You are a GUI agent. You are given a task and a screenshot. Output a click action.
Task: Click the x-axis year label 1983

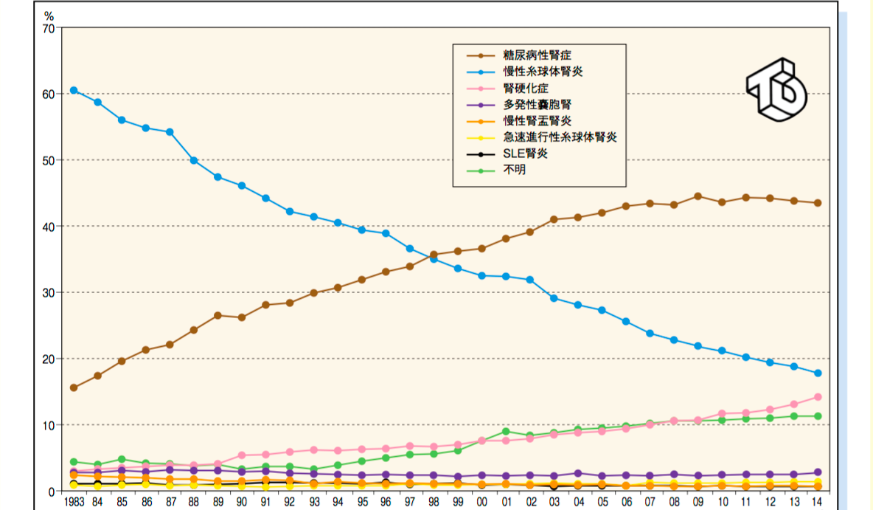click(x=74, y=502)
